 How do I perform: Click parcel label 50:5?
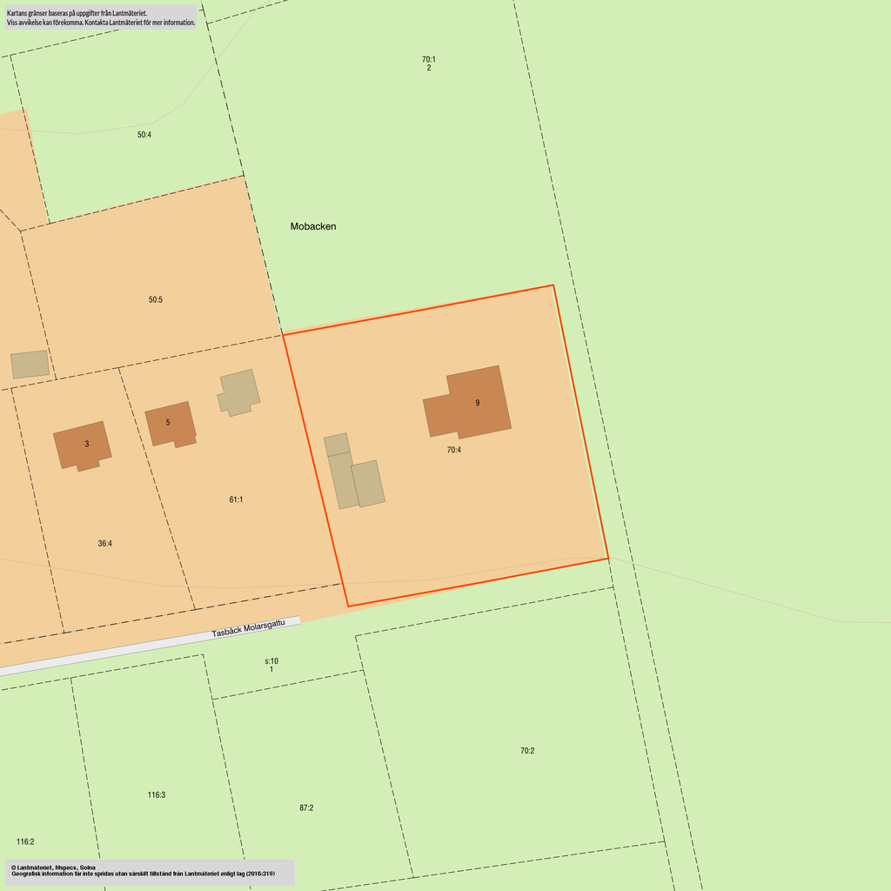(156, 300)
